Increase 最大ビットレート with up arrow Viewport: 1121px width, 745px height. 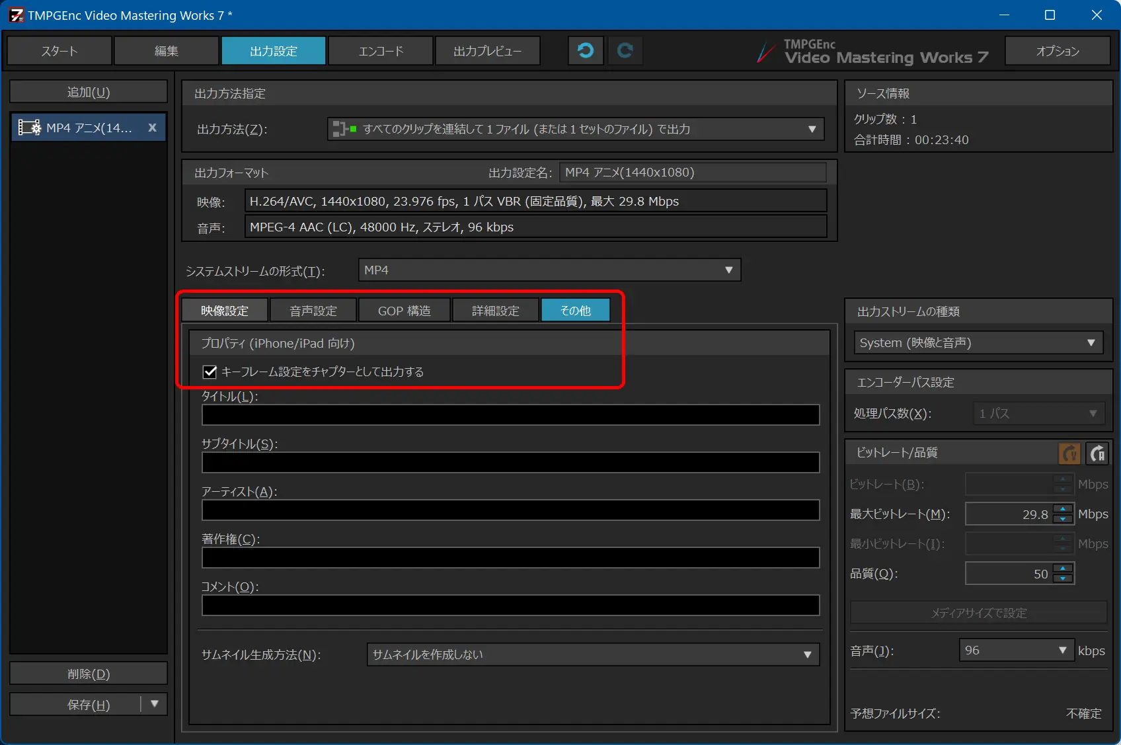1063,508
